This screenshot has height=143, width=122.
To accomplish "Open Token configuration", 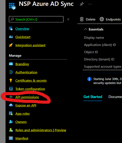I will click(30, 89).
